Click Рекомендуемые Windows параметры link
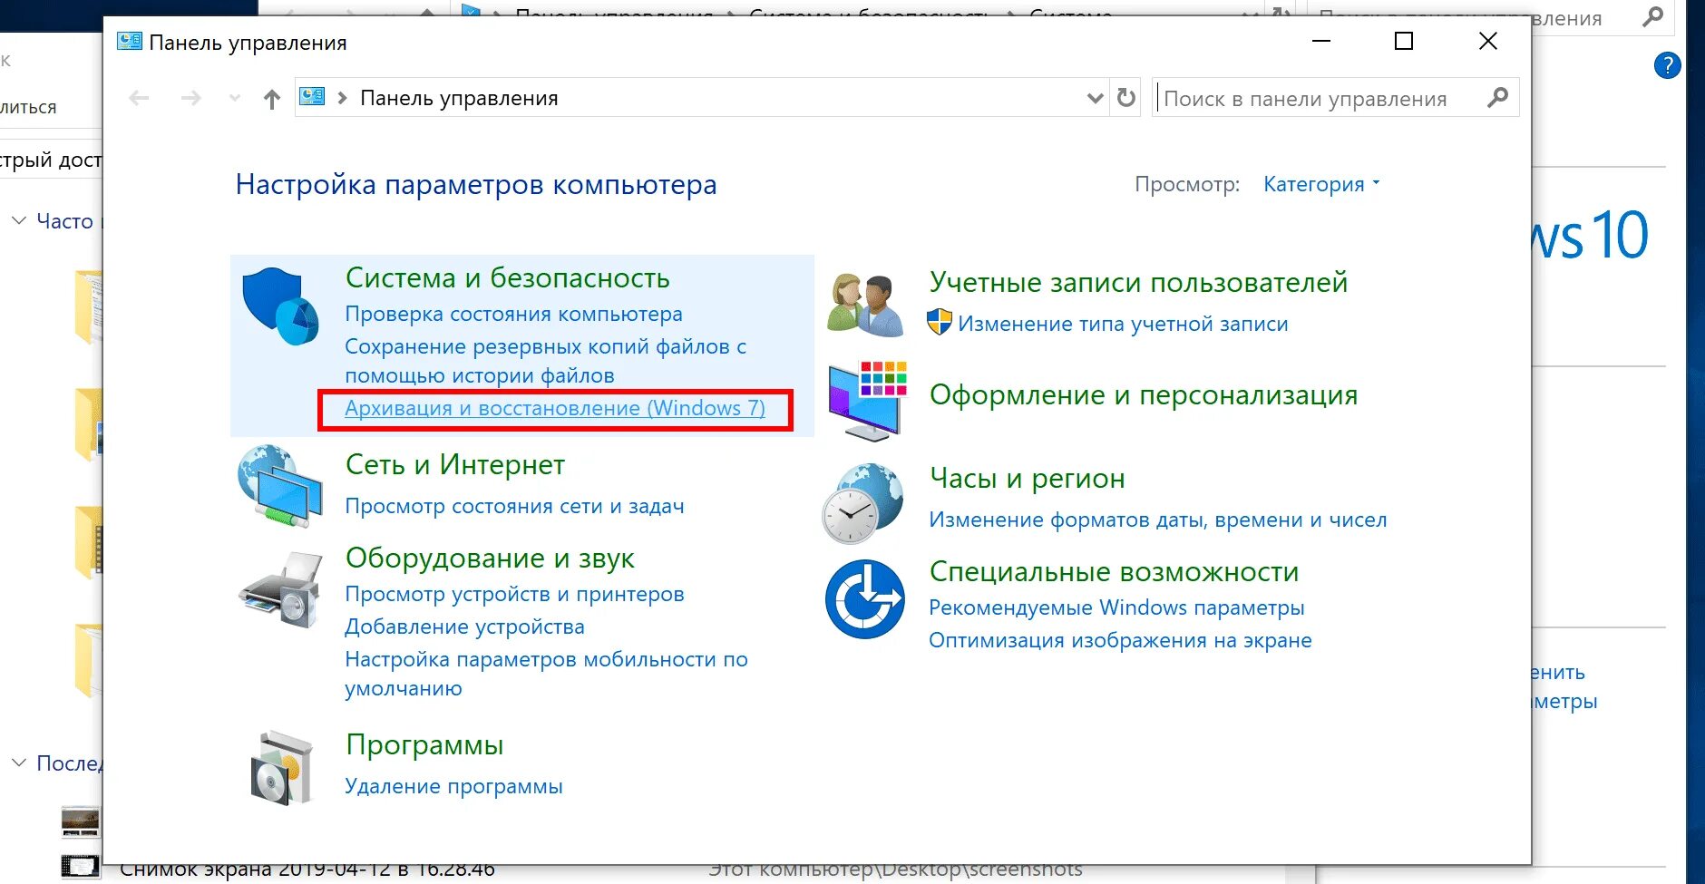This screenshot has width=1705, height=884. coord(1117,607)
